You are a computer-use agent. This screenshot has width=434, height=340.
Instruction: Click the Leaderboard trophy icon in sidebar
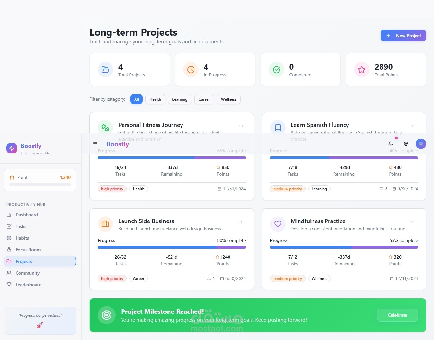coord(9,285)
